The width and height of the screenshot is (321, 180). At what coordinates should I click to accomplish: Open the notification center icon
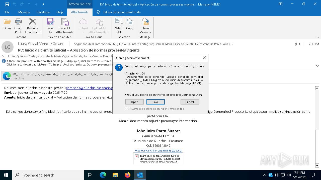tap(313, 175)
